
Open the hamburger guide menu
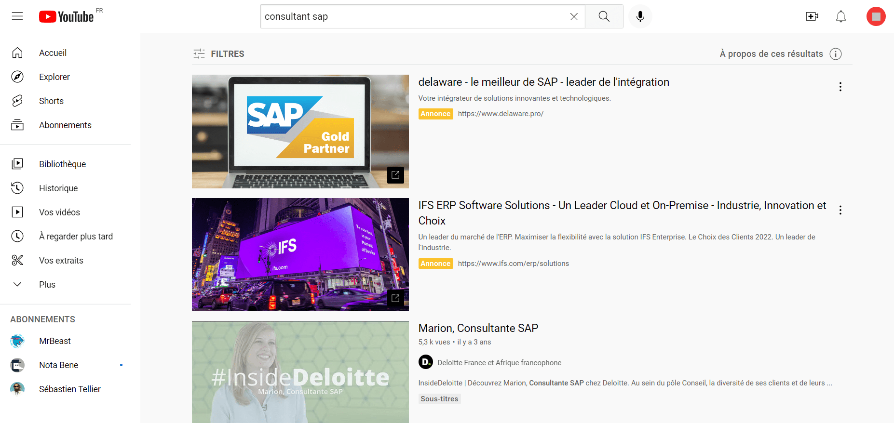[x=17, y=16]
